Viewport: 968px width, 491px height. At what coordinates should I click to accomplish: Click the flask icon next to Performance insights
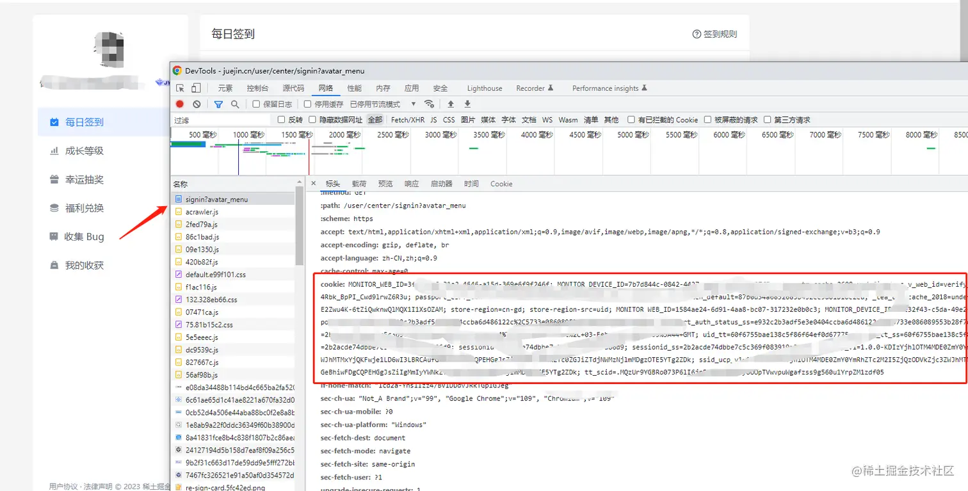click(645, 88)
